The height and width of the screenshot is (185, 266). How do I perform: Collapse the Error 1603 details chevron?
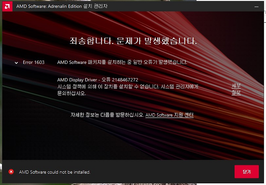(16, 63)
